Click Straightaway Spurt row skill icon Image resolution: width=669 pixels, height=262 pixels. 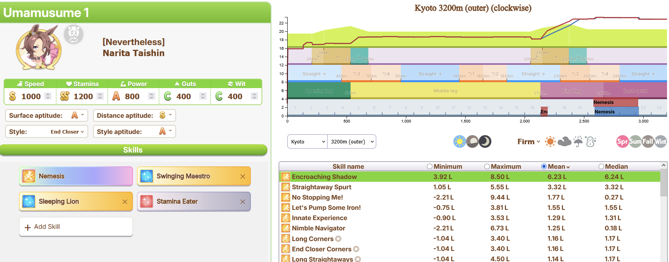(286, 187)
